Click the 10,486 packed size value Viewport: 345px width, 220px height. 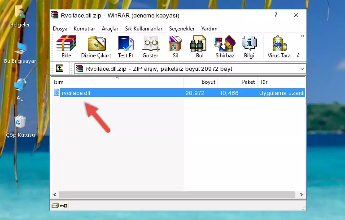click(x=229, y=93)
